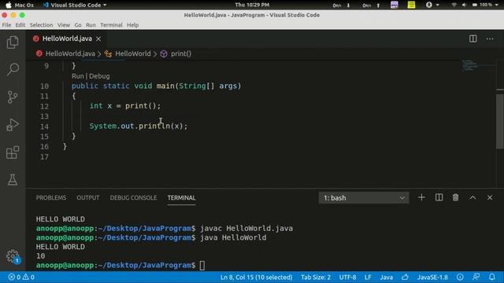Open errors and warnings in status bar
This screenshot has height=283, width=504.
pyautogui.click(x=21, y=277)
